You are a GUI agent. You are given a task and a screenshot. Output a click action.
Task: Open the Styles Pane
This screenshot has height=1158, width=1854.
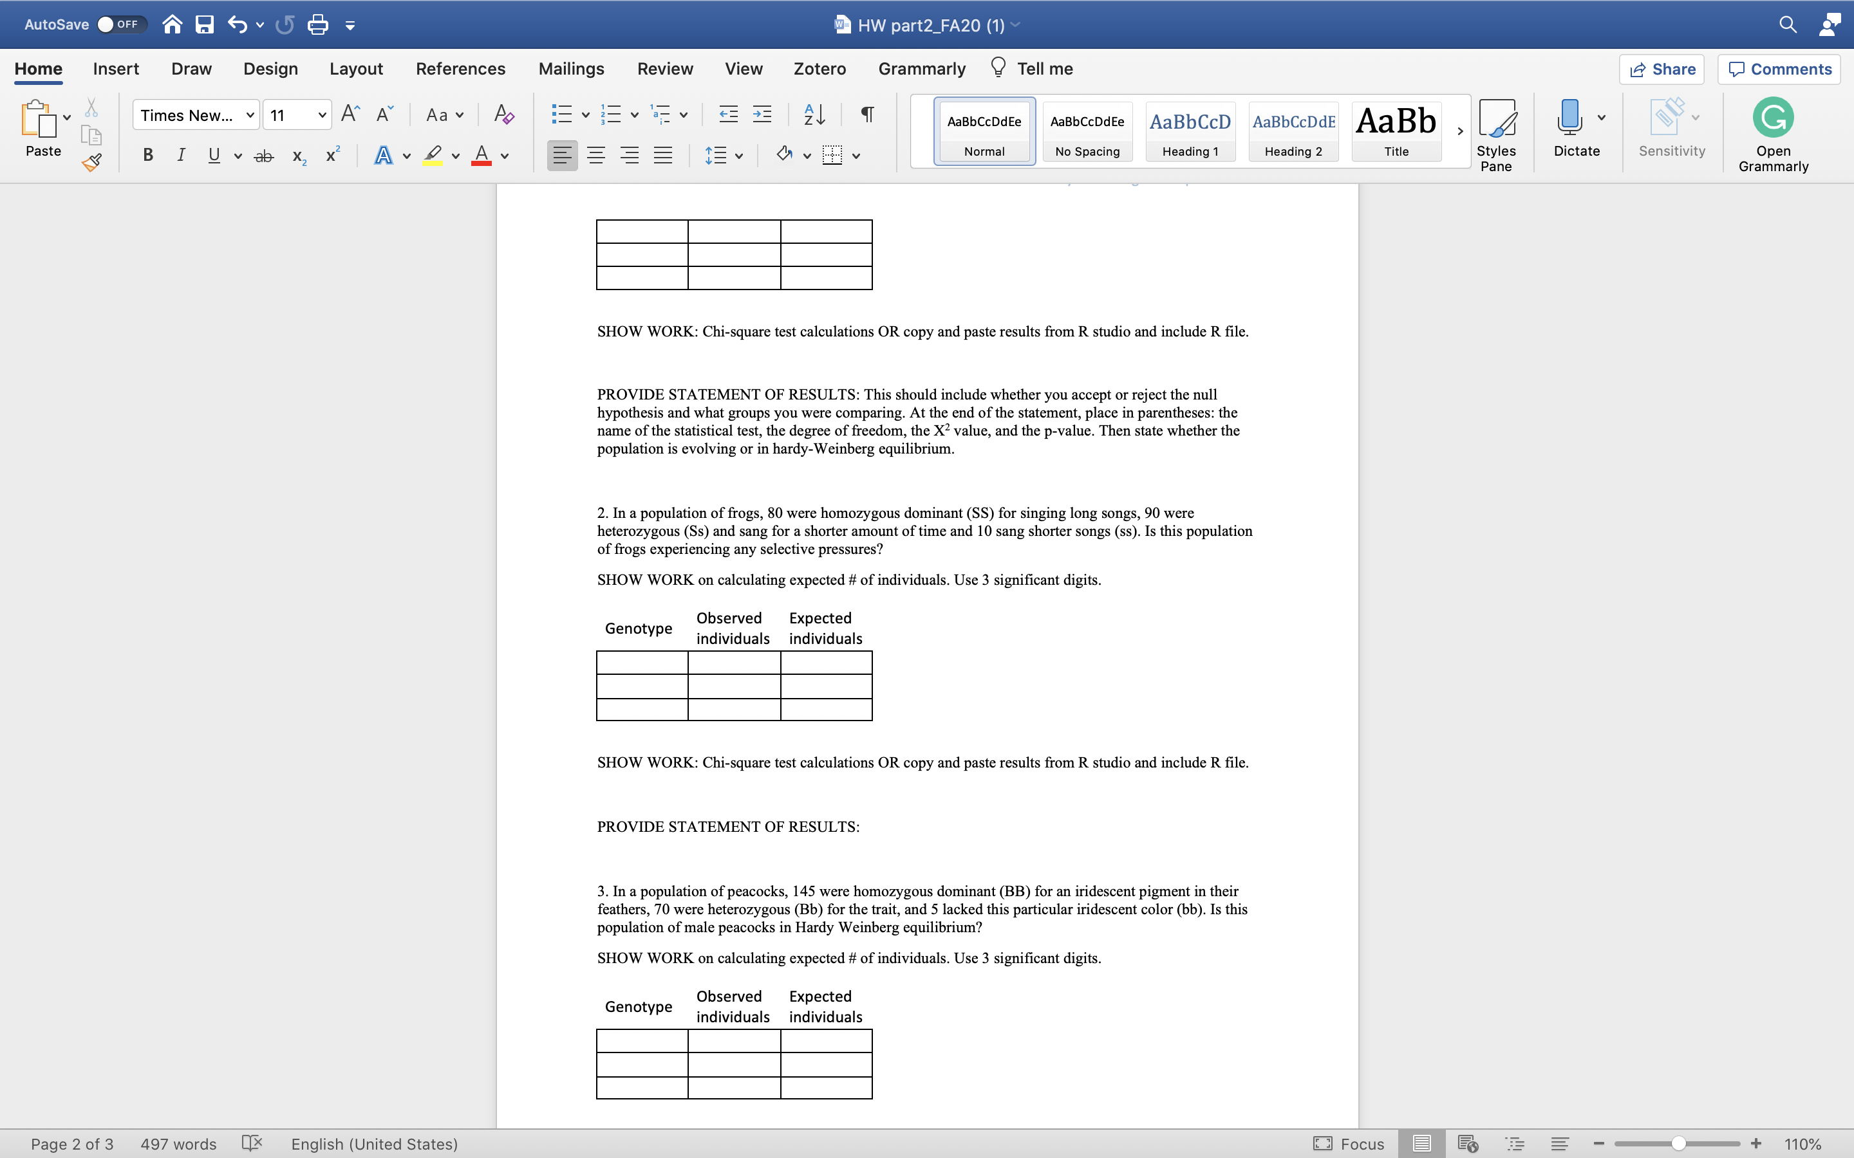click(1495, 135)
